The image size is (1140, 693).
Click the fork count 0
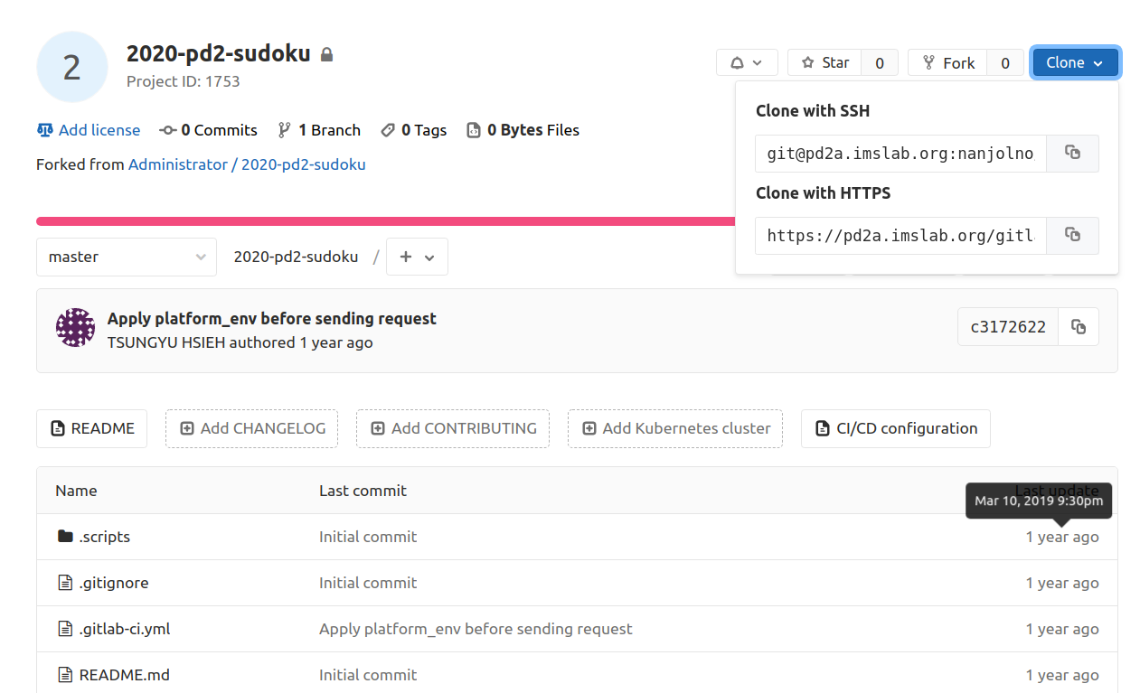tap(1005, 63)
